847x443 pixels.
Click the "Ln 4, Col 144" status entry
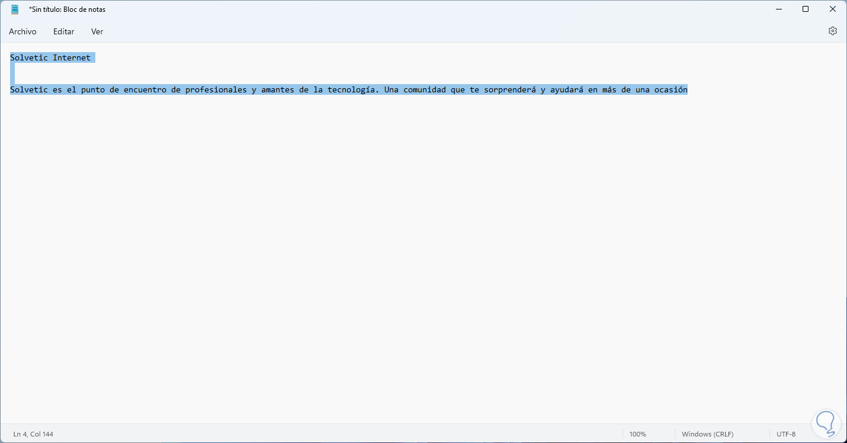click(33, 434)
